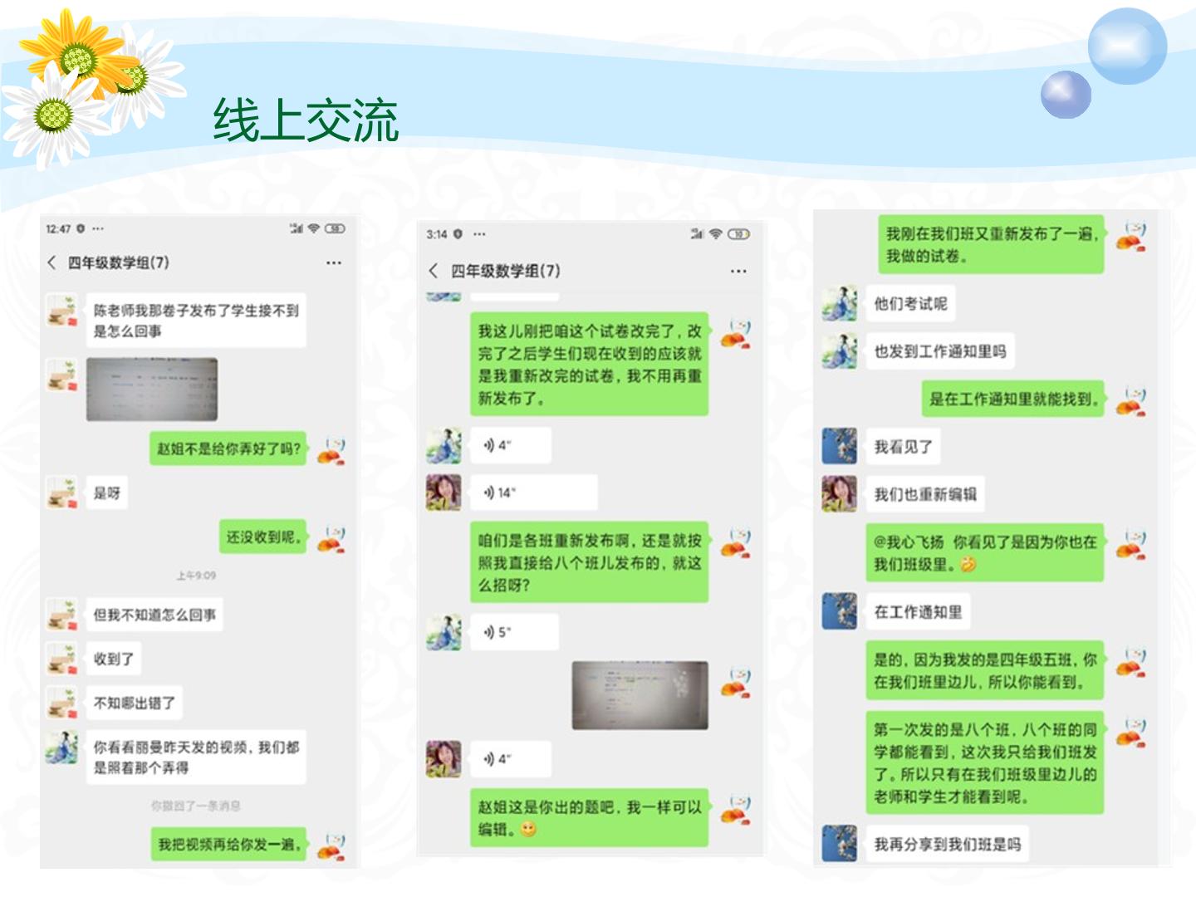Select message 第一次发的是八个班

(985, 763)
